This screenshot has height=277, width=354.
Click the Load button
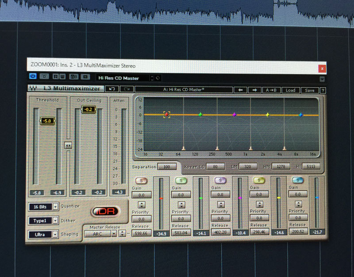(291, 90)
